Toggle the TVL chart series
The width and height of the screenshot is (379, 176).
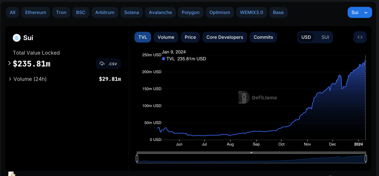143,37
